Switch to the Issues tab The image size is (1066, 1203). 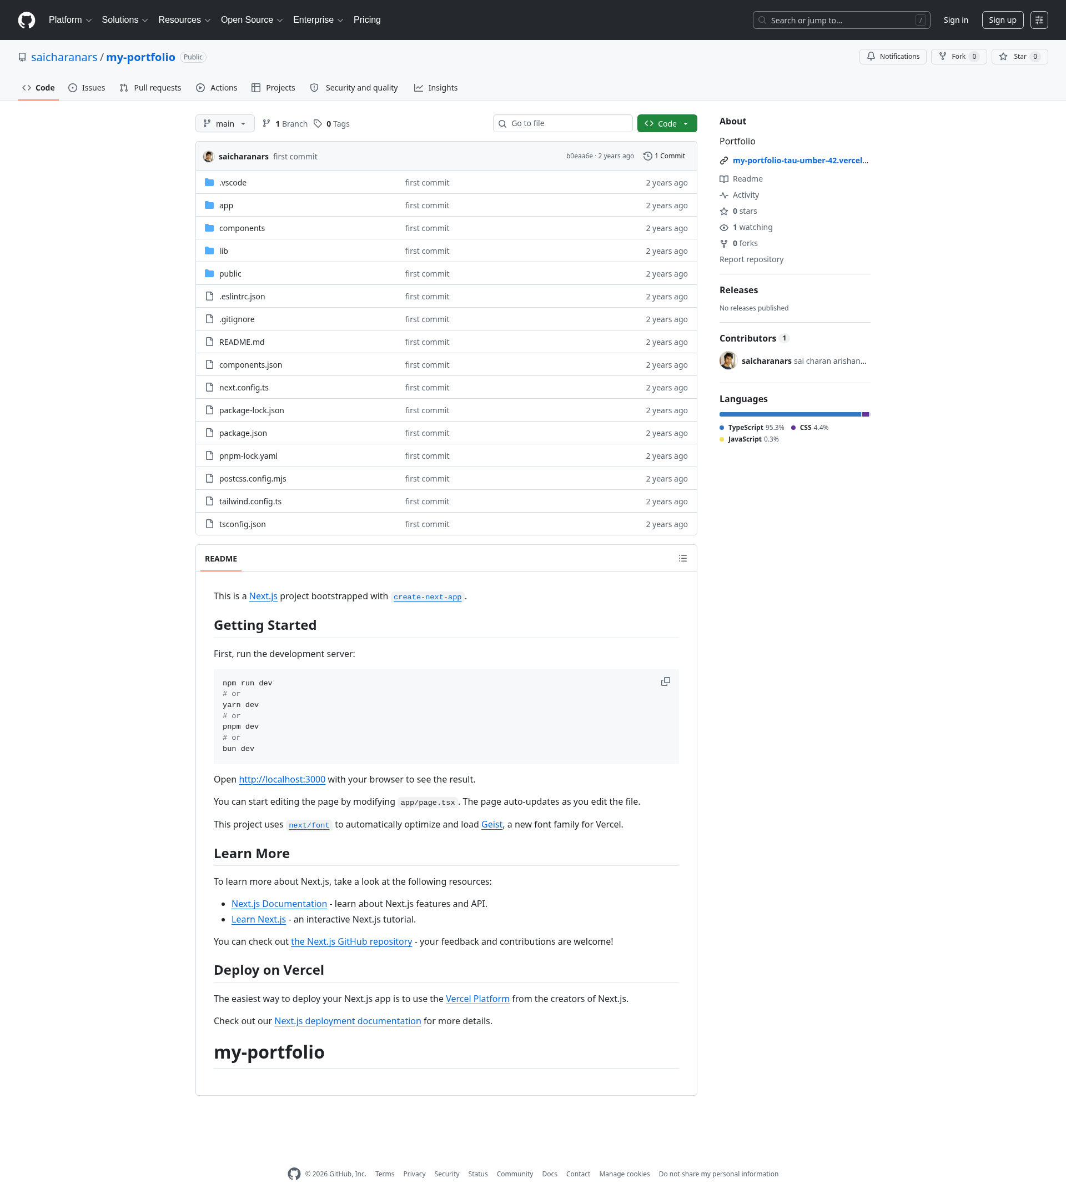[x=87, y=88]
